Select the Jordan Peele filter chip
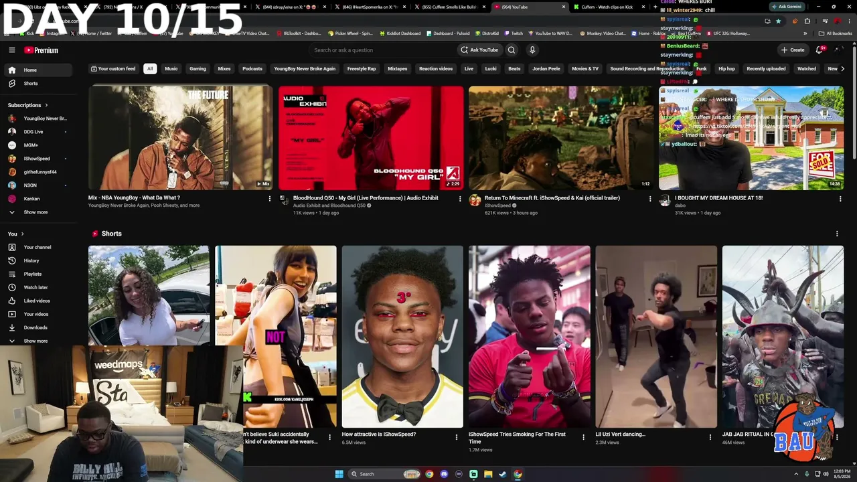The width and height of the screenshot is (857, 482). click(x=546, y=69)
